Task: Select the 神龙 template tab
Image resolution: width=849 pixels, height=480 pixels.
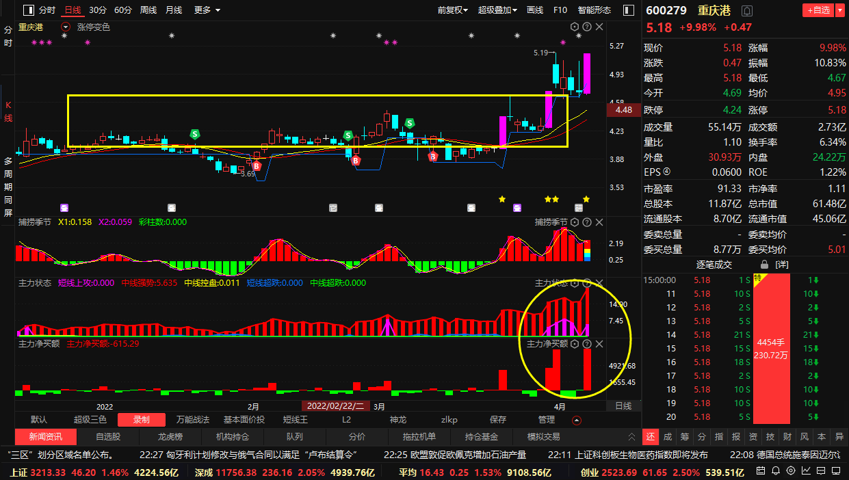Action: click(398, 420)
